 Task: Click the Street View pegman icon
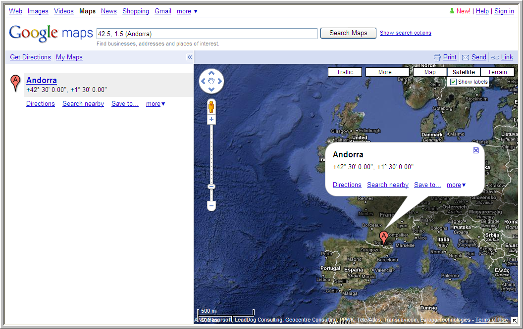211,107
